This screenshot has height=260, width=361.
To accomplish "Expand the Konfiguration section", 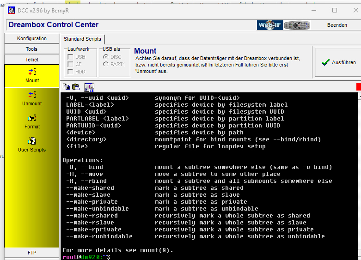I will 32,38.
